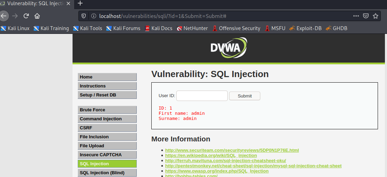Open the Home menu item
This screenshot has height=177, width=387.
coord(107,77)
